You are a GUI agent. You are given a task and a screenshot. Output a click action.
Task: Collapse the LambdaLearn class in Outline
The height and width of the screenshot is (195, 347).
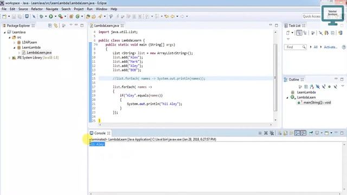tap(287, 97)
